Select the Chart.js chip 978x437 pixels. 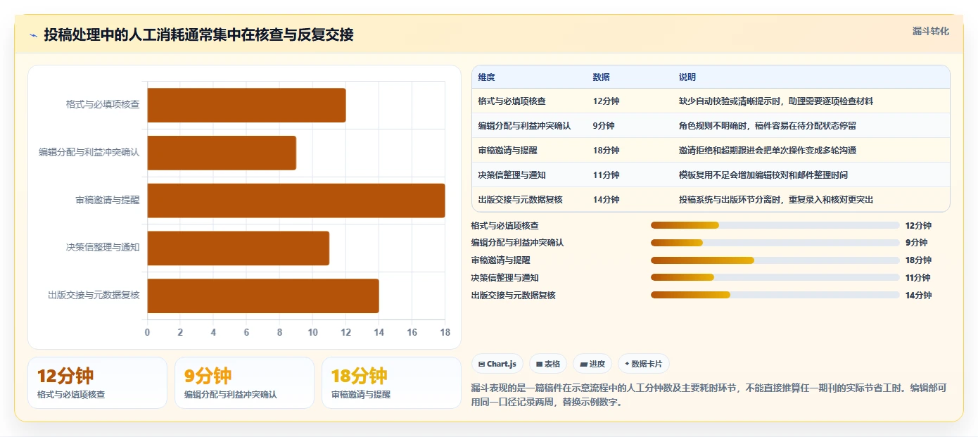pyautogui.click(x=497, y=364)
